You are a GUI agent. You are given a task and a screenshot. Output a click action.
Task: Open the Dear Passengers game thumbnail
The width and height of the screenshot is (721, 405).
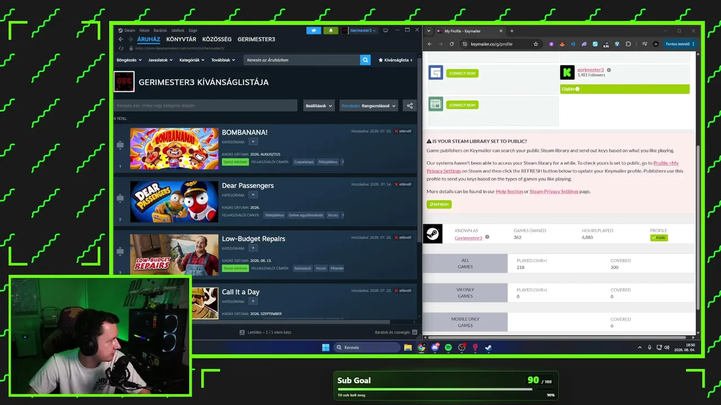pyautogui.click(x=174, y=201)
